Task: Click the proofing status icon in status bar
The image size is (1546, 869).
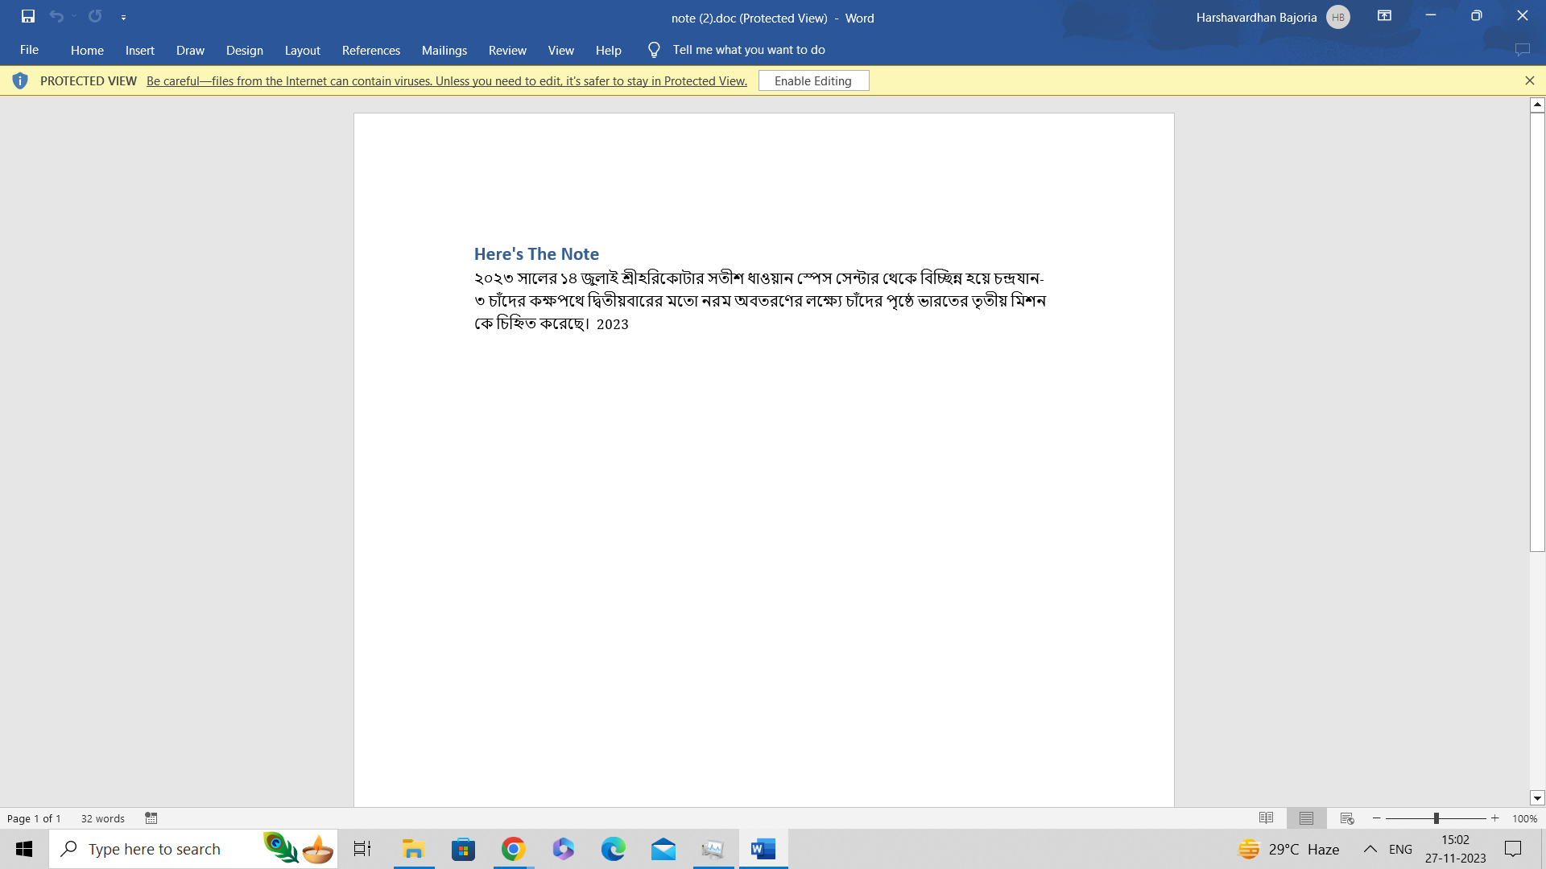Action: [x=151, y=818]
